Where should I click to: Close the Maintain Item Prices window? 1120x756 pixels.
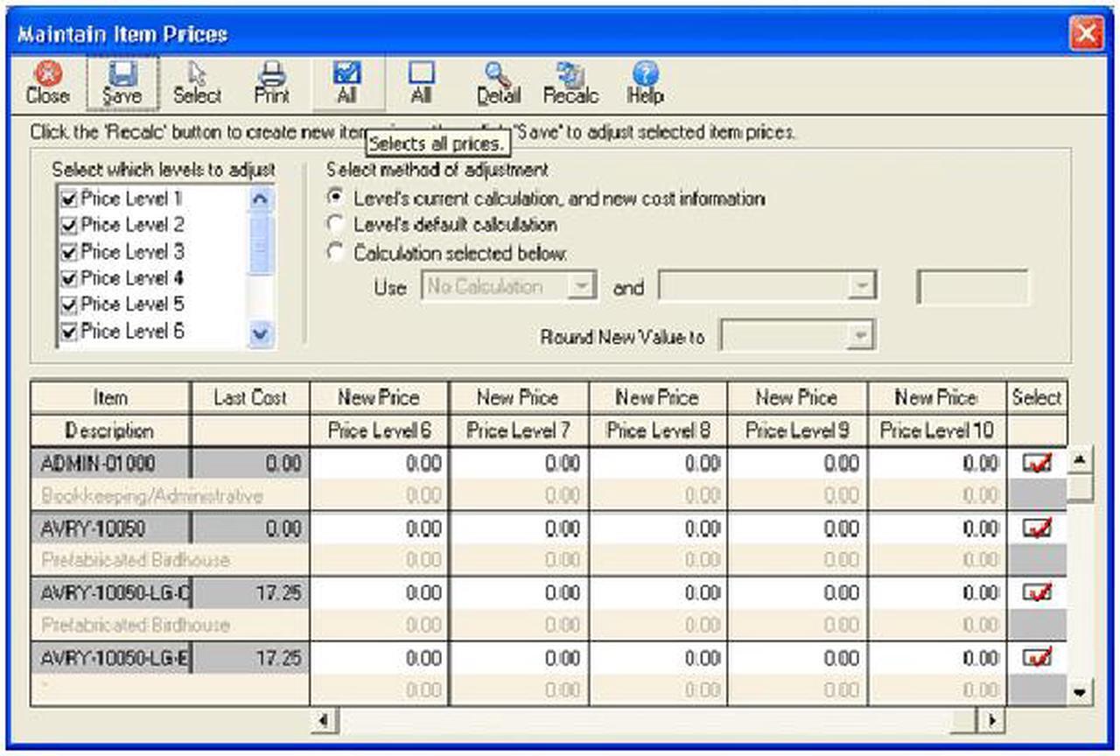(x=1087, y=34)
